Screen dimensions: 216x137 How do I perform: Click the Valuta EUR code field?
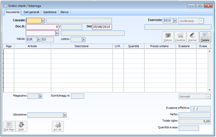point(32,39)
